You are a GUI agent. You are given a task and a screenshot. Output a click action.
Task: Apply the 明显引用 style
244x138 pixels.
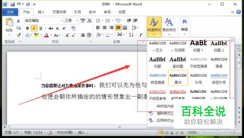click(219, 78)
